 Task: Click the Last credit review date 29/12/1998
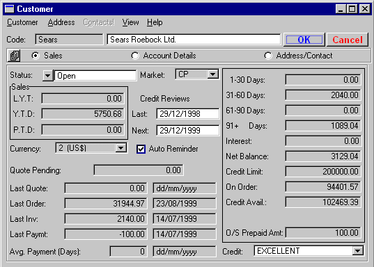click(188, 114)
